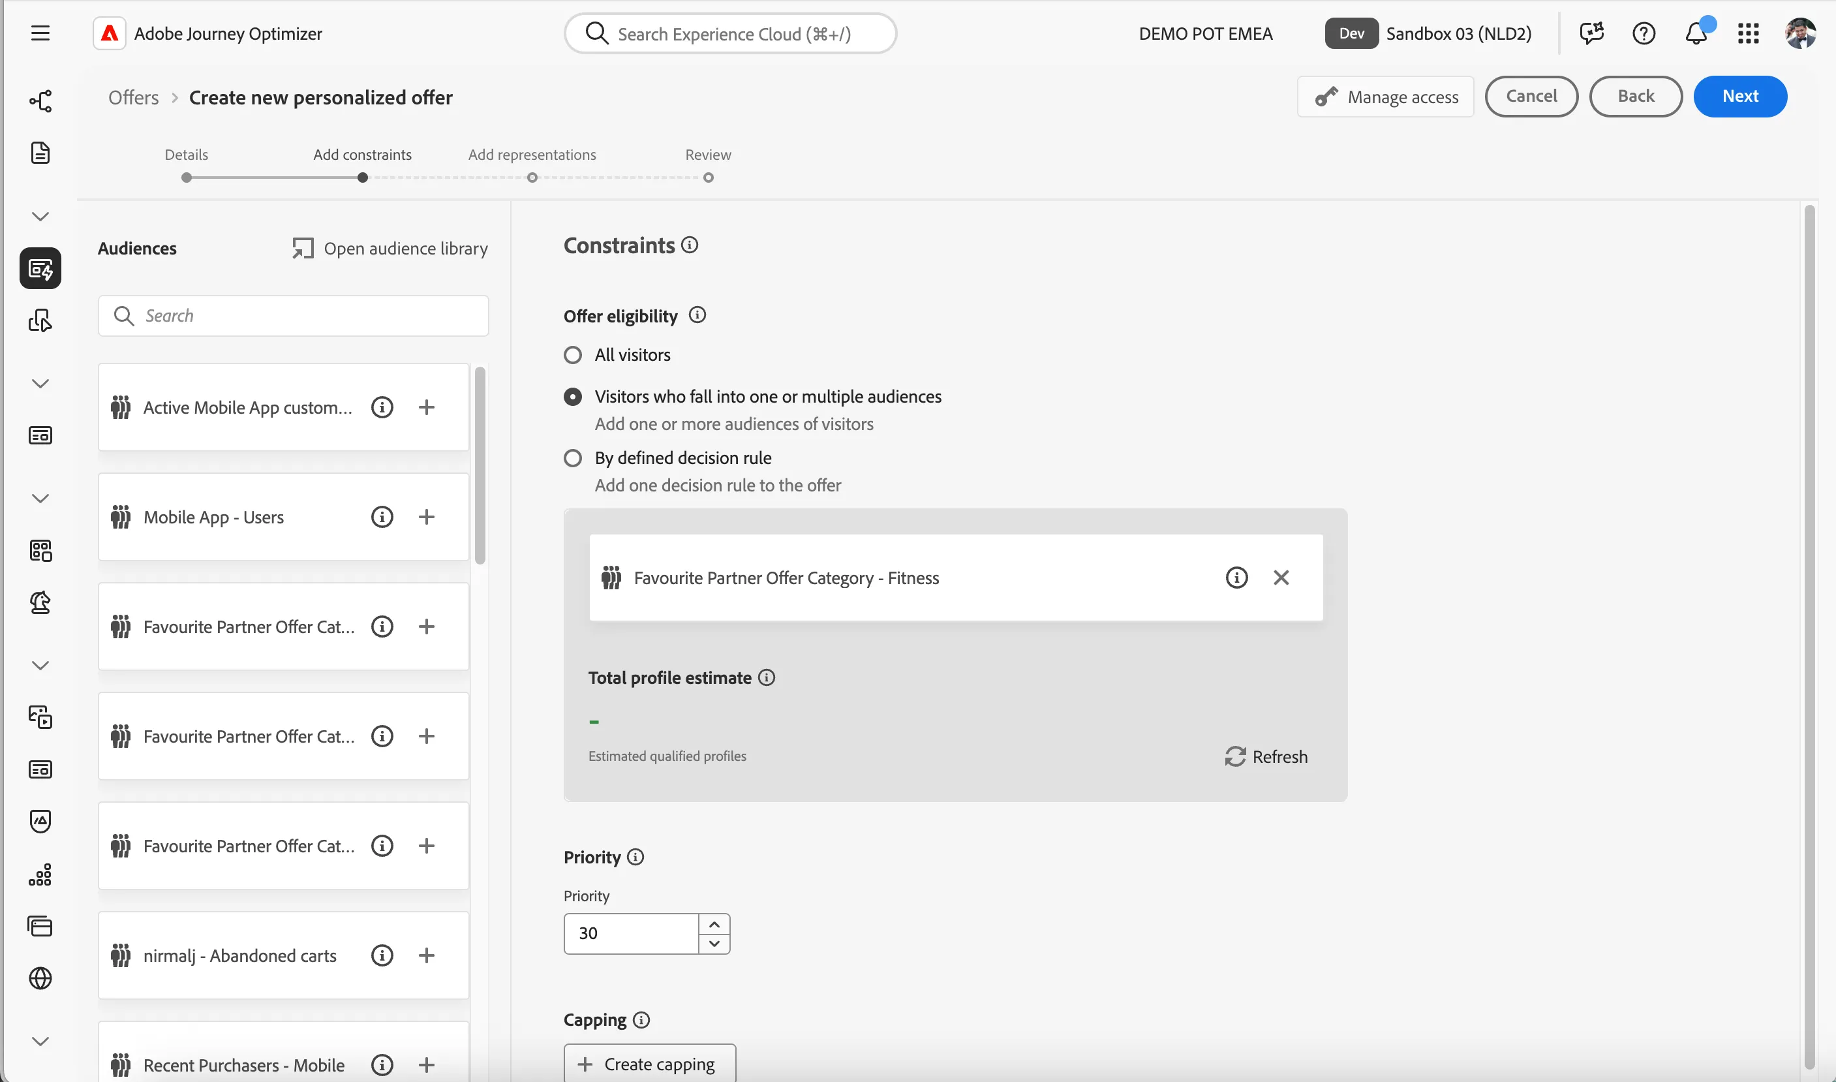Increase priority value with up arrow
Image resolution: width=1836 pixels, height=1082 pixels.
tap(714, 924)
